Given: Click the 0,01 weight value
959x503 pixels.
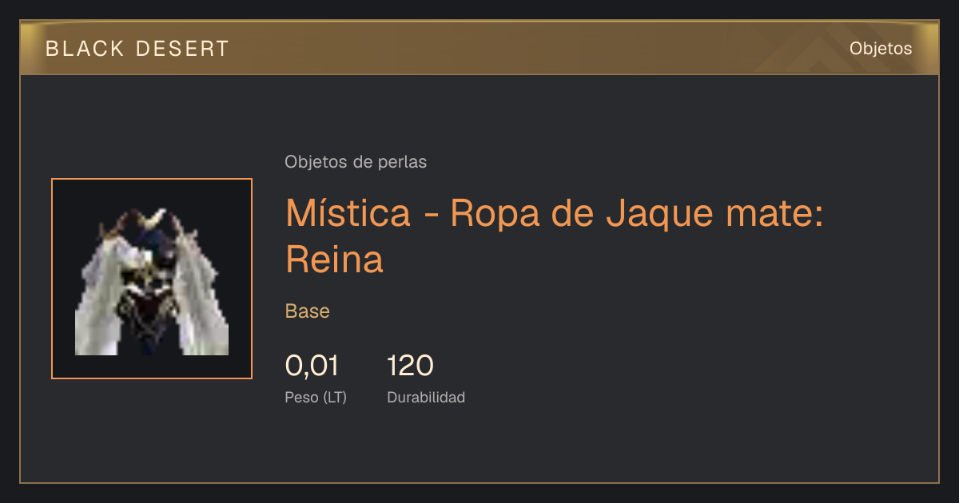Looking at the screenshot, I should 312,366.
